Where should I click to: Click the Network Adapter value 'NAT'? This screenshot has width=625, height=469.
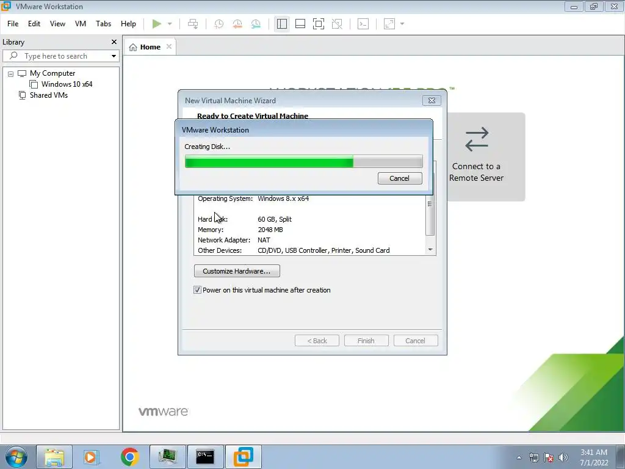tap(264, 240)
